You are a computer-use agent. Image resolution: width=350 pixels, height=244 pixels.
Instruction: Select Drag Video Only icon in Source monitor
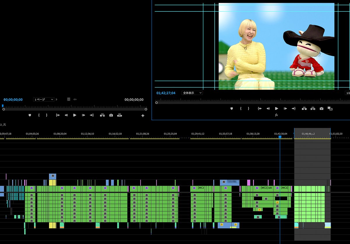click(69, 99)
